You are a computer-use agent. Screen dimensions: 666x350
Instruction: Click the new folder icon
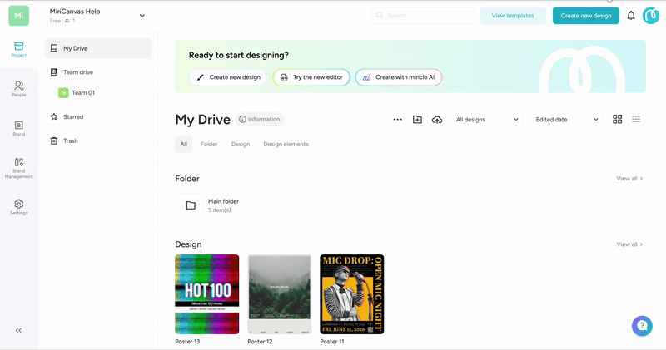(418, 120)
